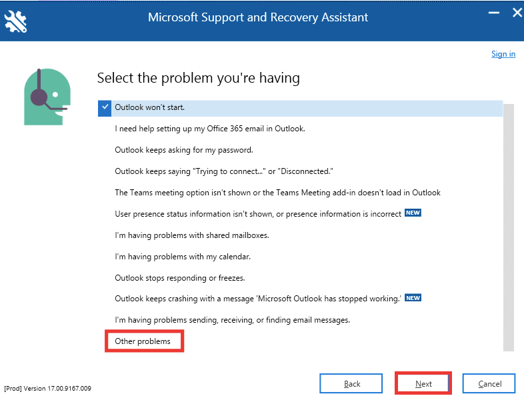Choose 'Trying to connect' or 'Disconnected' problem

point(224,171)
